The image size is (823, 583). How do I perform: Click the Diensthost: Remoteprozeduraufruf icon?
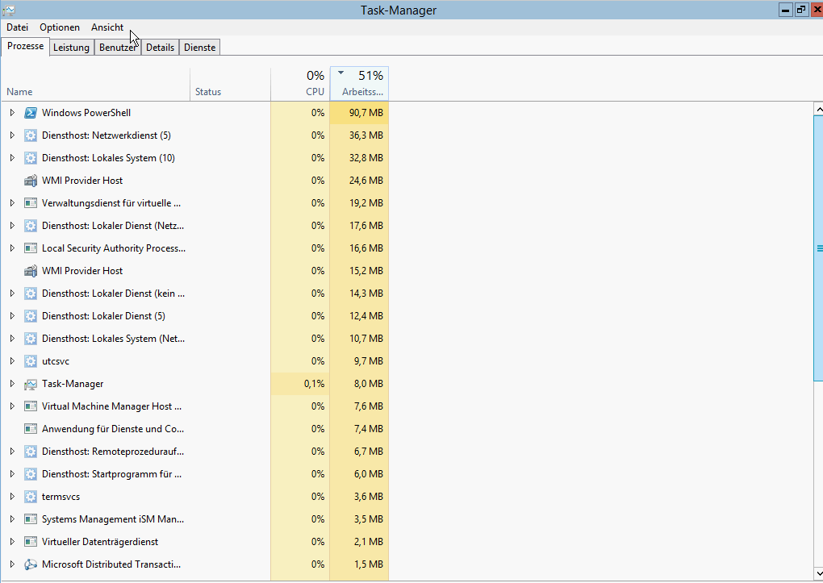tap(31, 452)
